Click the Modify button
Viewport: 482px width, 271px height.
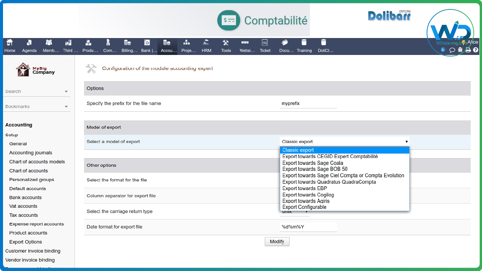coord(277,241)
